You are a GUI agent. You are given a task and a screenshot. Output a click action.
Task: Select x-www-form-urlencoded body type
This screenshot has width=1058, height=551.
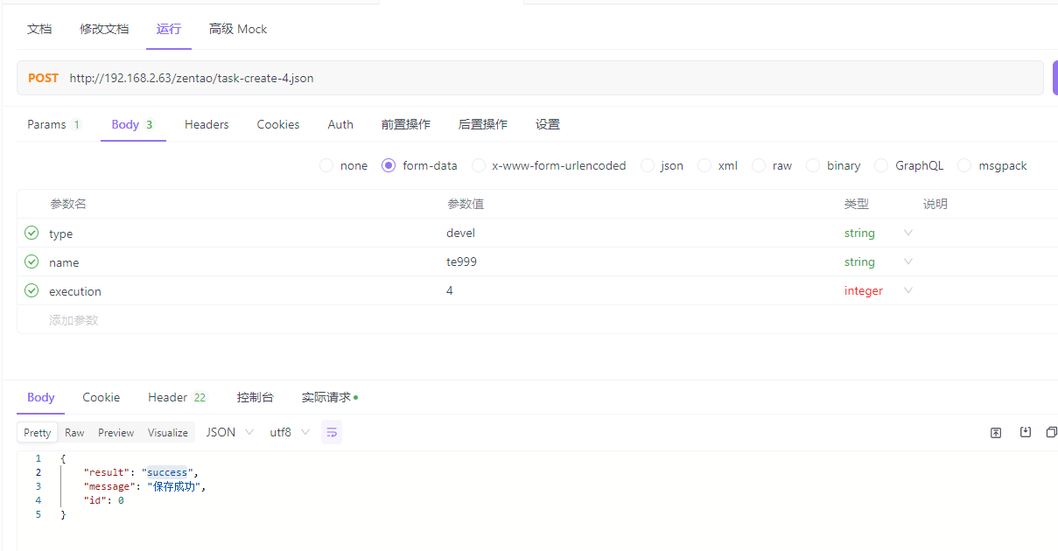(549, 165)
